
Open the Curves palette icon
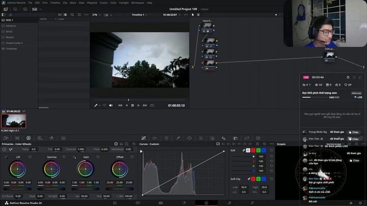[x=143, y=138]
